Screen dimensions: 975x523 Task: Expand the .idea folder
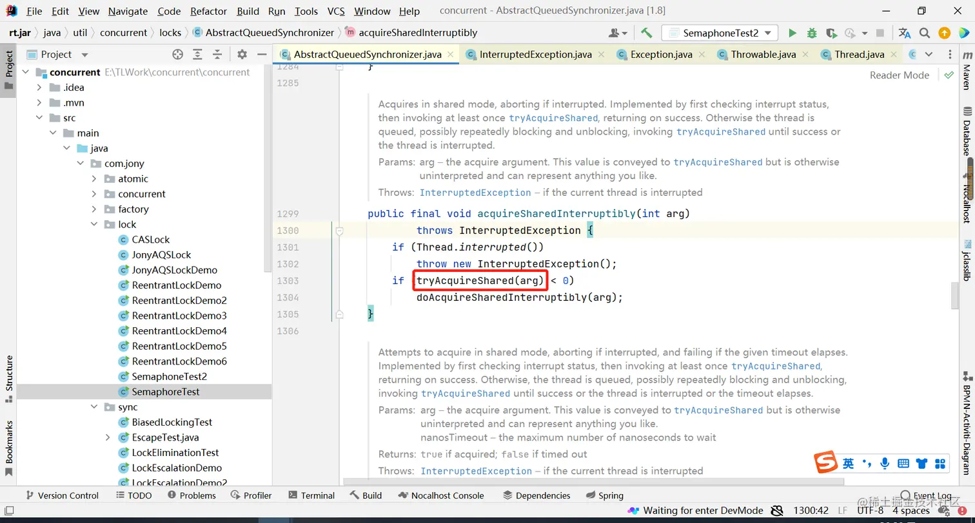(x=39, y=88)
